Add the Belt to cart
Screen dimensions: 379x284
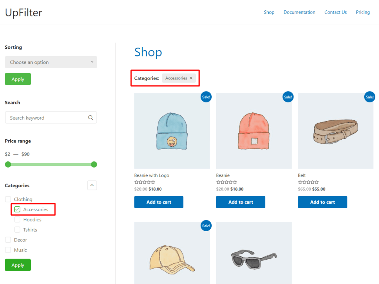click(322, 202)
